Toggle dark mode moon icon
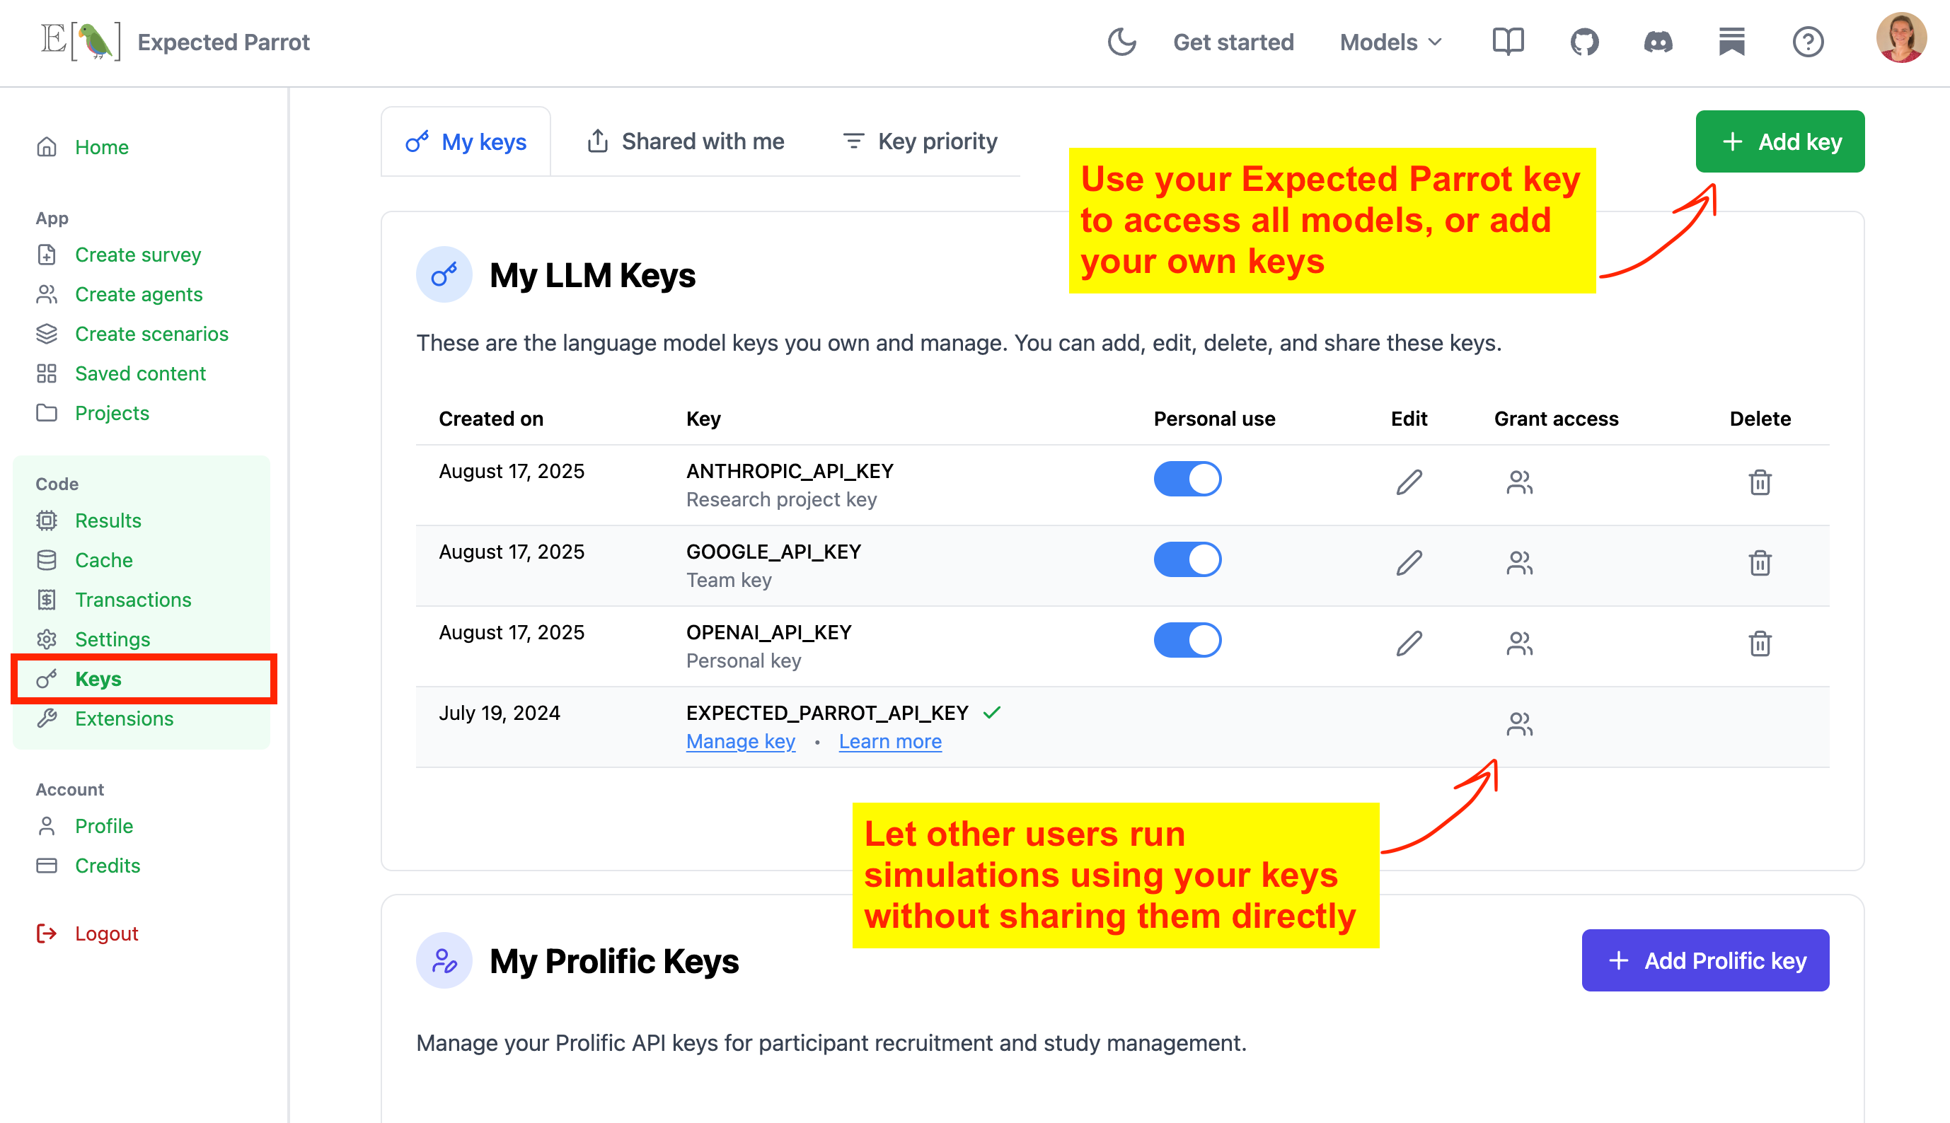 click(x=1121, y=42)
